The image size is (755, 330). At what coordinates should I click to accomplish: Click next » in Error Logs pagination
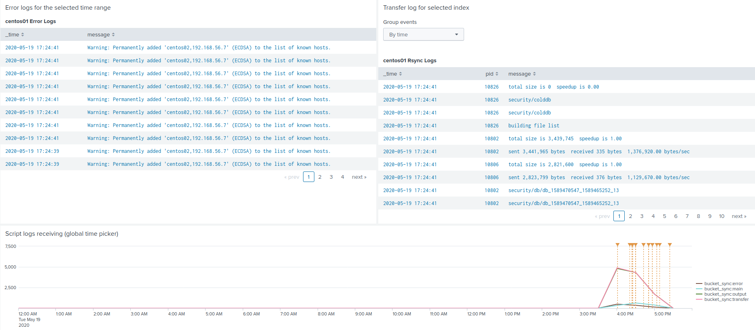click(x=359, y=177)
